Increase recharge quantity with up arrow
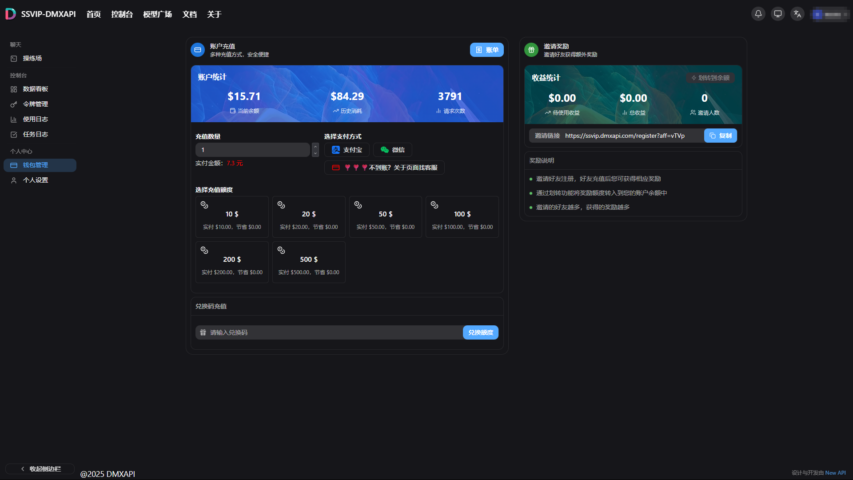 tap(315, 146)
